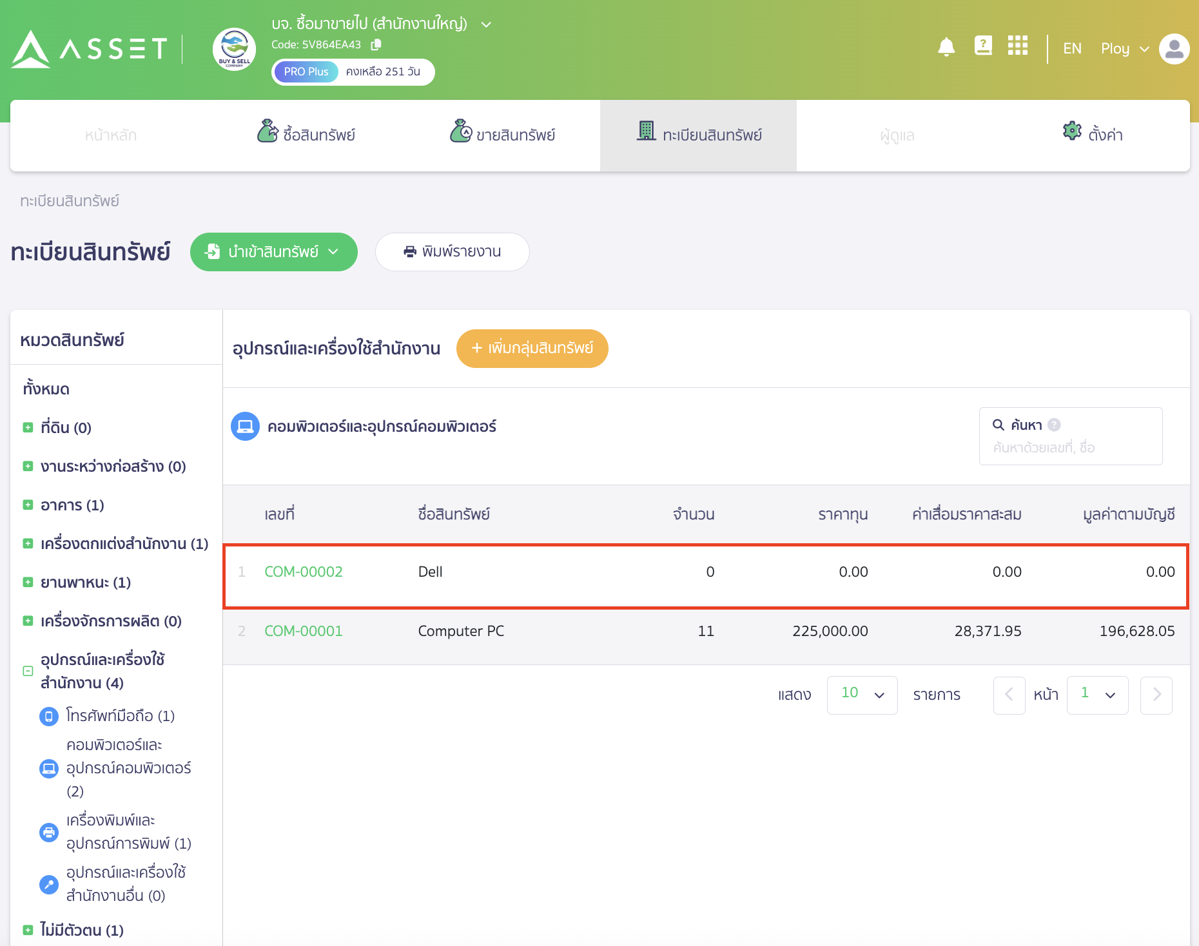
Task: Click the user profile avatar icon
Action: pyautogui.click(x=1174, y=49)
